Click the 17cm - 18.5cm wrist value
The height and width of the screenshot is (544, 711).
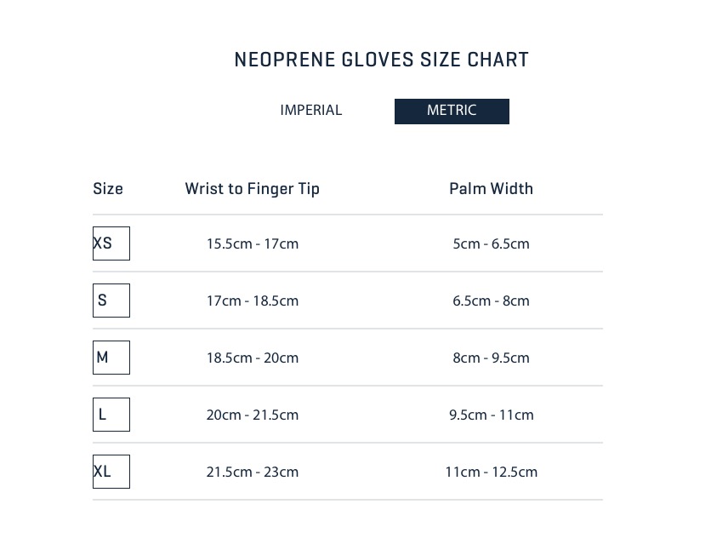point(253,301)
